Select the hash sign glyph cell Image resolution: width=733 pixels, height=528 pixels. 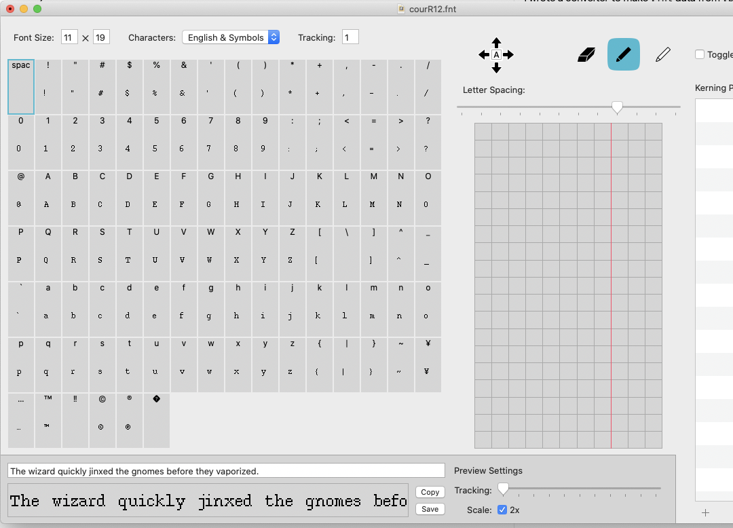(x=102, y=87)
